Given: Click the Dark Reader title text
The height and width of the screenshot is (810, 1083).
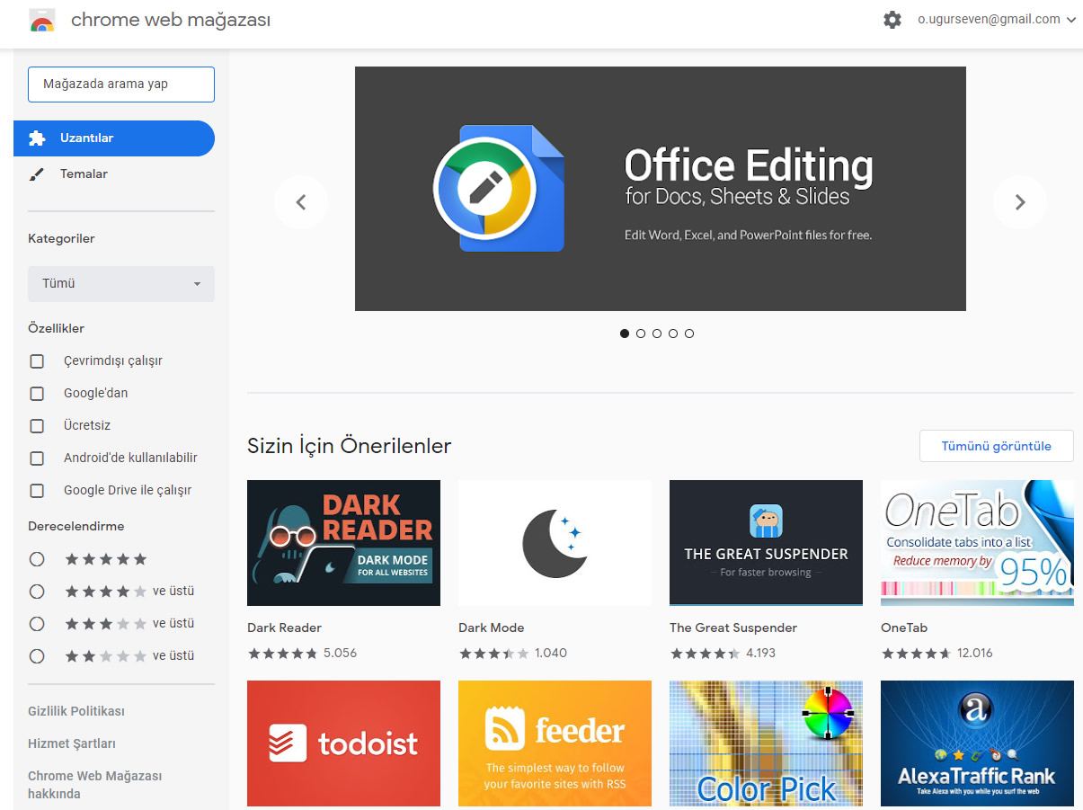Looking at the screenshot, I should pyautogui.click(x=284, y=628).
